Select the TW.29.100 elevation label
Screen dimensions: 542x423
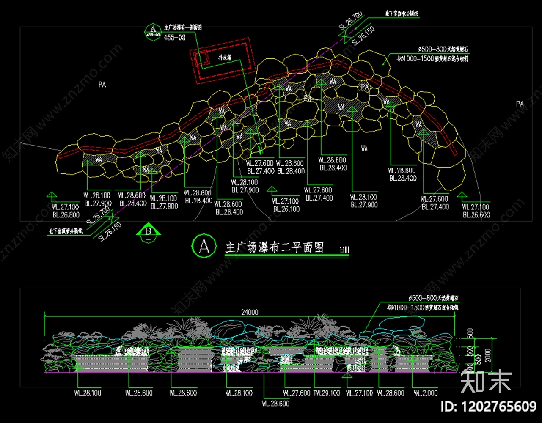(327, 393)
